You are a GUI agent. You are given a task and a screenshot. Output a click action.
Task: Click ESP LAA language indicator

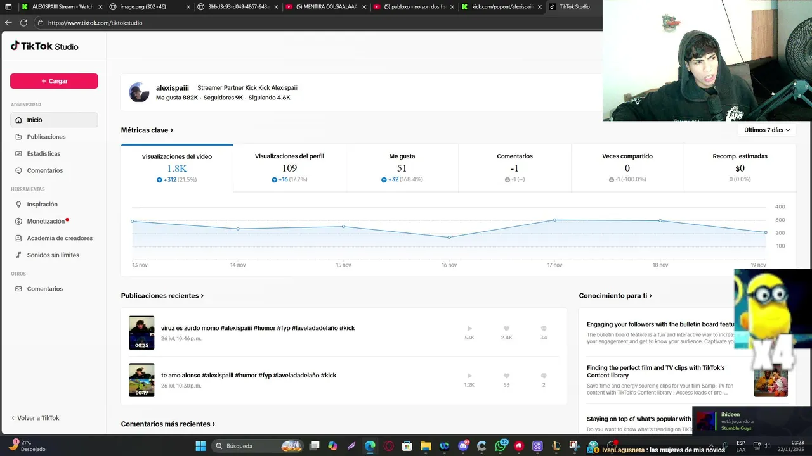[x=741, y=446]
